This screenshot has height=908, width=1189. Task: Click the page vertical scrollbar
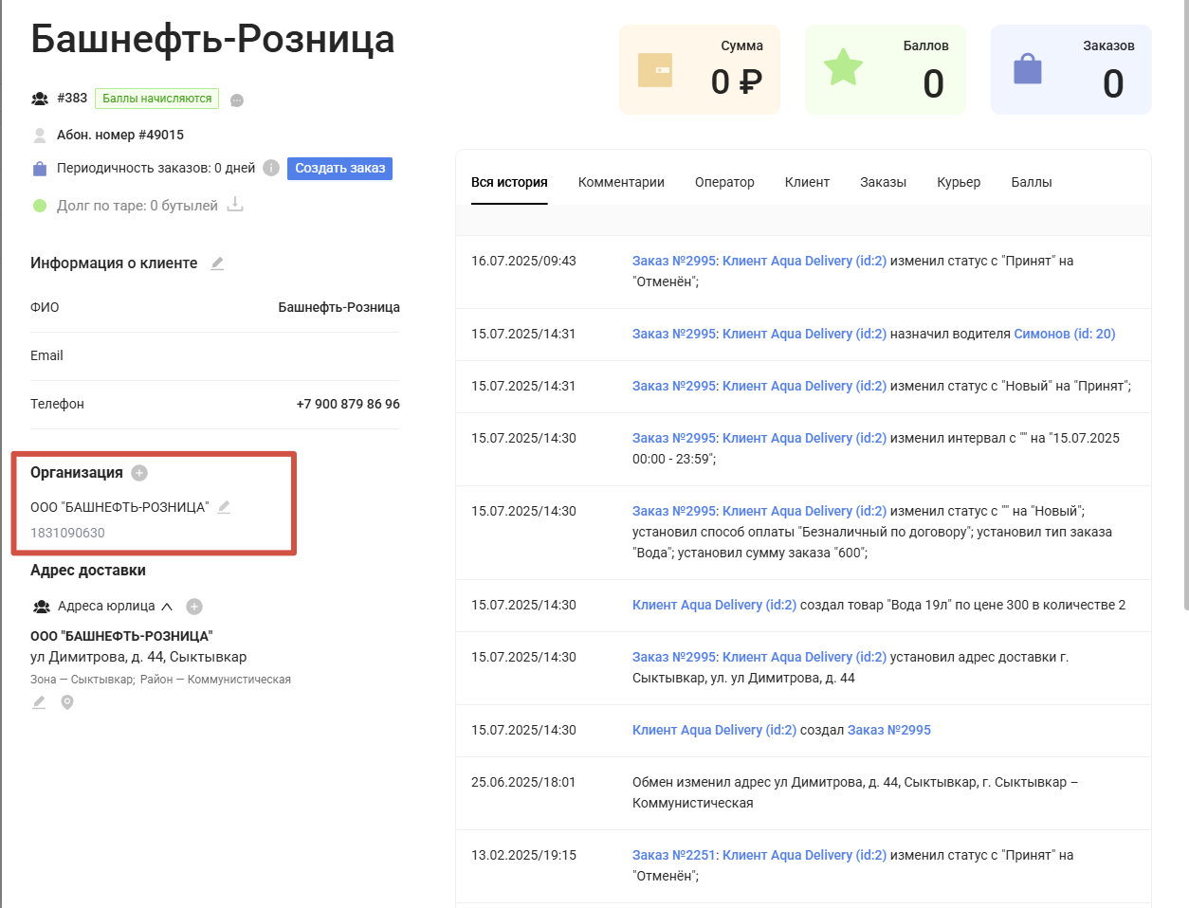click(1185, 303)
